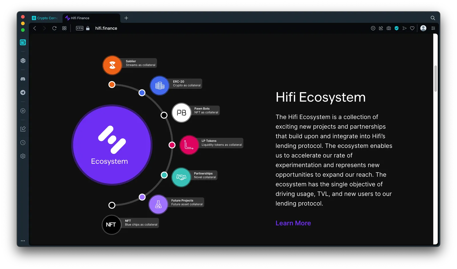
Task: Open the crypto pulse cube icon in sidebar
Action: tap(23, 61)
